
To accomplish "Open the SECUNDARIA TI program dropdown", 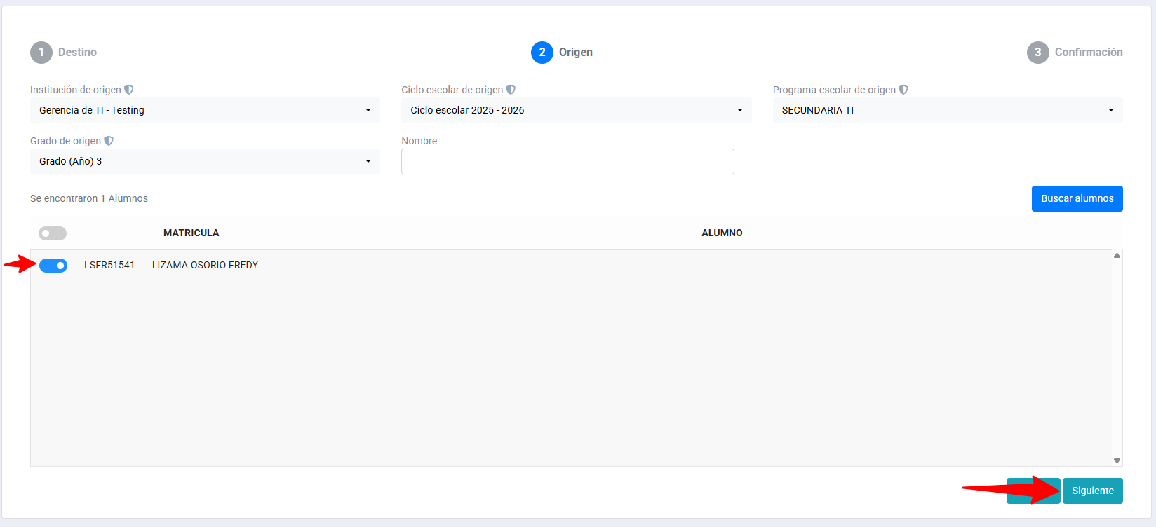I will point(947,110).
